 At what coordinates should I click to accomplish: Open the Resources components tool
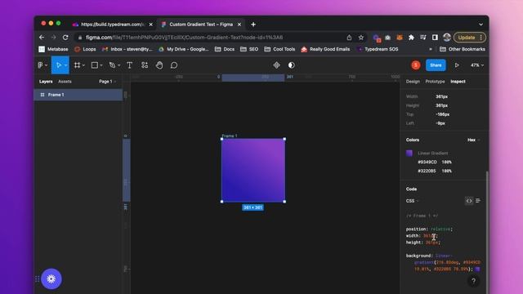coord(145,65)
